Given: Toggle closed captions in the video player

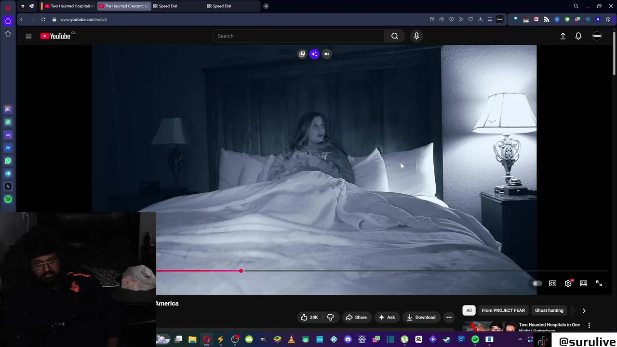Looking at the screenshot, I should (x=553, y=283).
